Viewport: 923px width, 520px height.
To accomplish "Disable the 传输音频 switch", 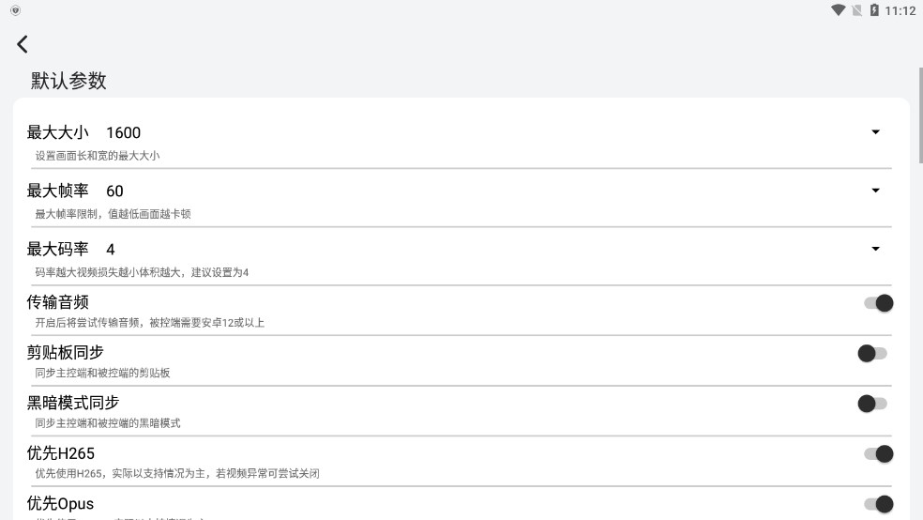I will point(878,303).
